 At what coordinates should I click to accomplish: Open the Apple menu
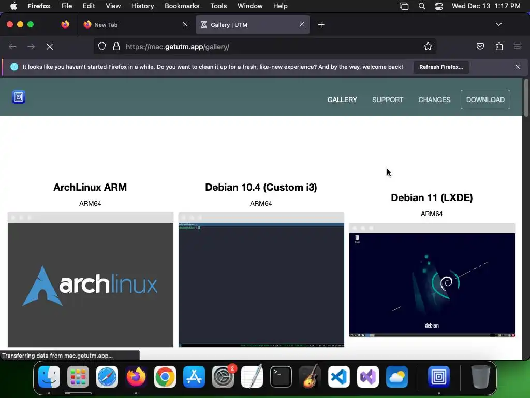(13, 6)
